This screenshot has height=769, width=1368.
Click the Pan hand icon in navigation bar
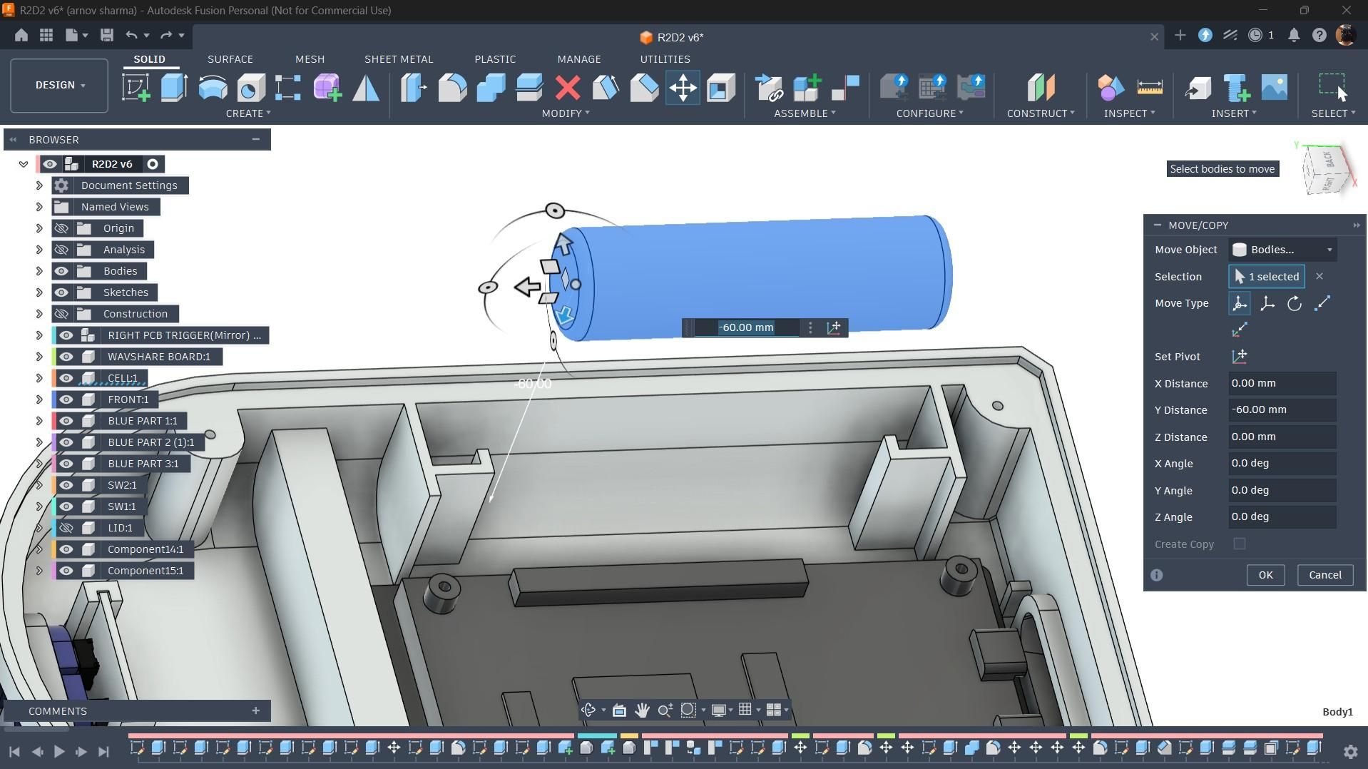coord(642,710)
